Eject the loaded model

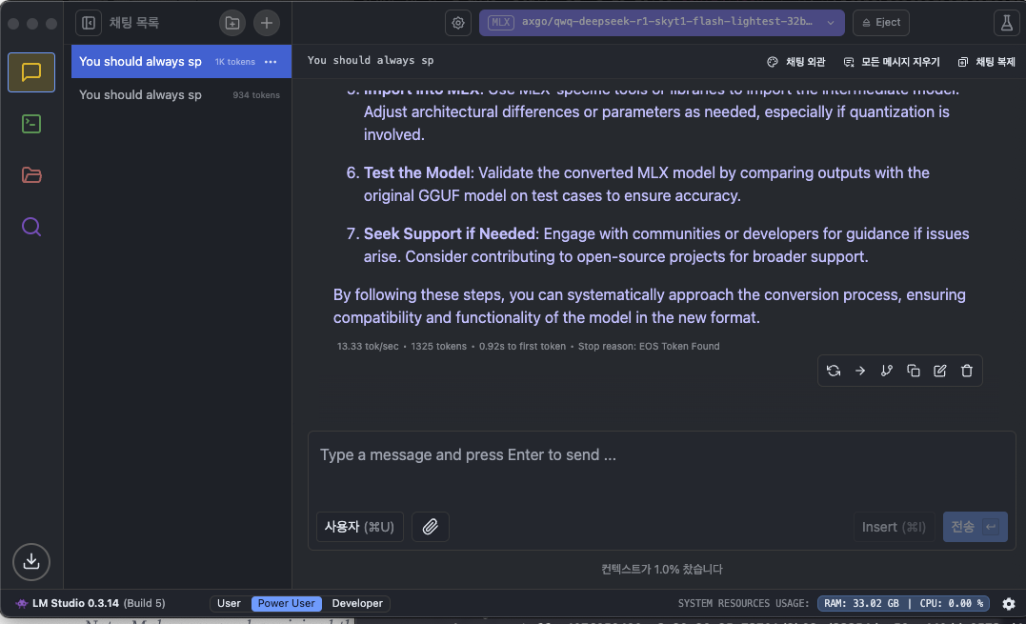(x=881, y=22)
